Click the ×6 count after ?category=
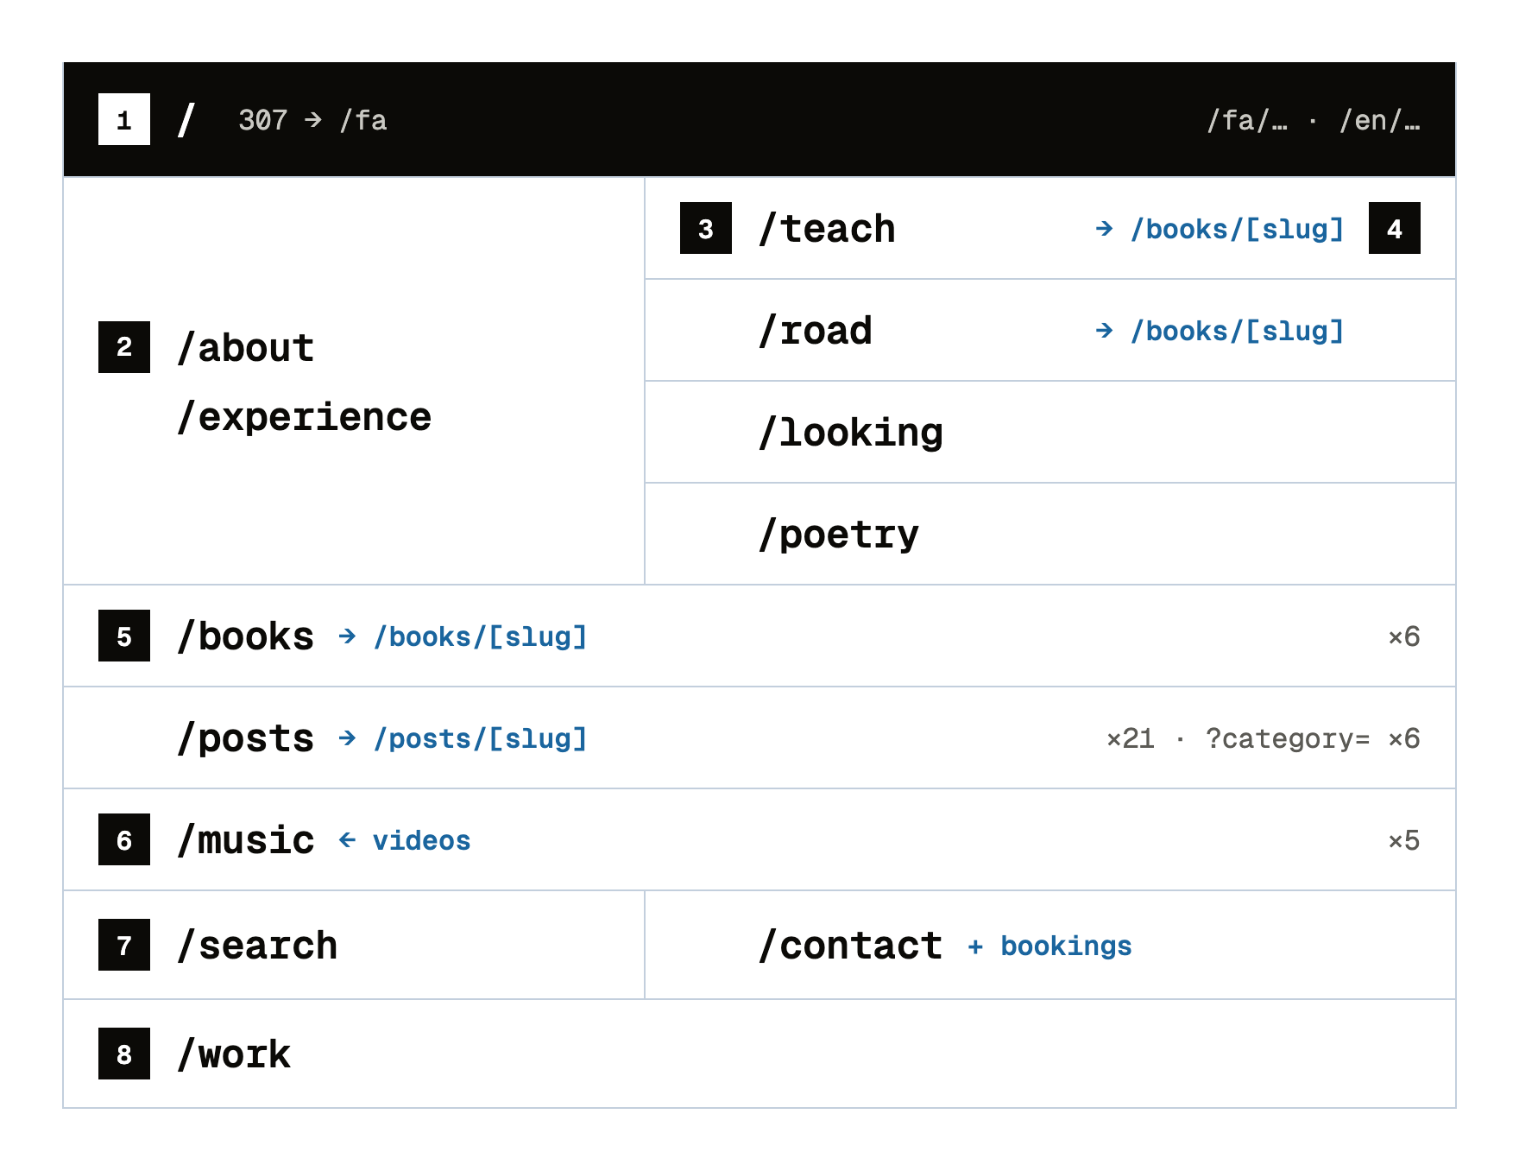This screenshot has height=1171, width=1519. point(1403,738)
